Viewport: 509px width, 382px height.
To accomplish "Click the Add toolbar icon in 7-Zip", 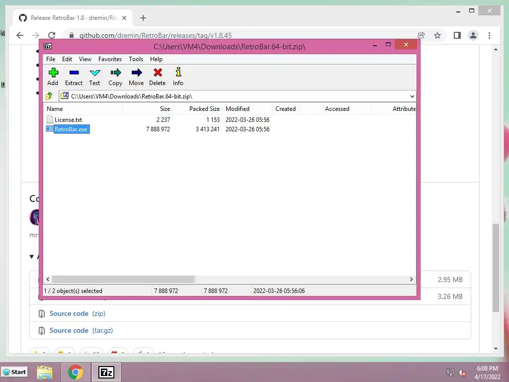I will pyautogui.click(x=53, y=77).
